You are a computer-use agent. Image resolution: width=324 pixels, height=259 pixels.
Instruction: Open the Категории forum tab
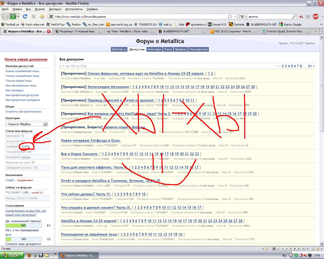coord(154,49)
